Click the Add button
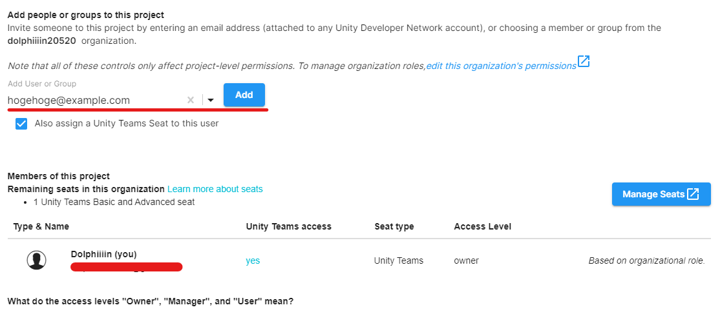This screenshot has height=314, width=720. pos(244,95)
